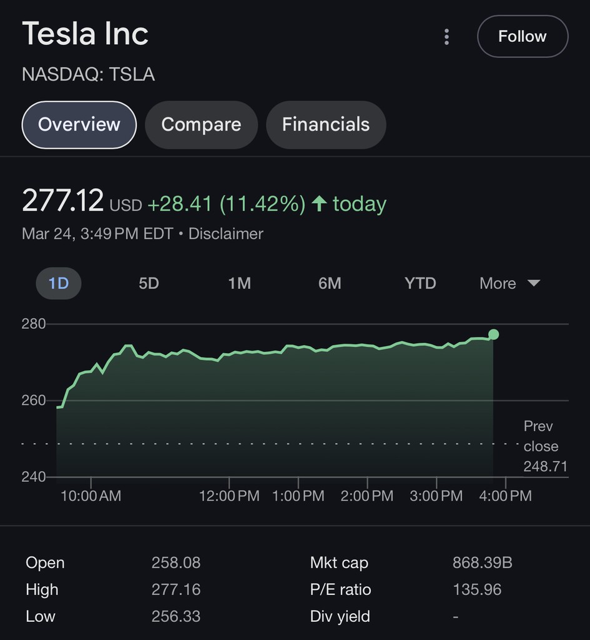Expand the More time ranges dropdown
590x640 pixels.
(x=498, y=284)
